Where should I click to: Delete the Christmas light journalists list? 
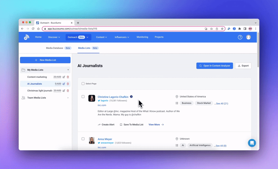(x=68, y=91)
